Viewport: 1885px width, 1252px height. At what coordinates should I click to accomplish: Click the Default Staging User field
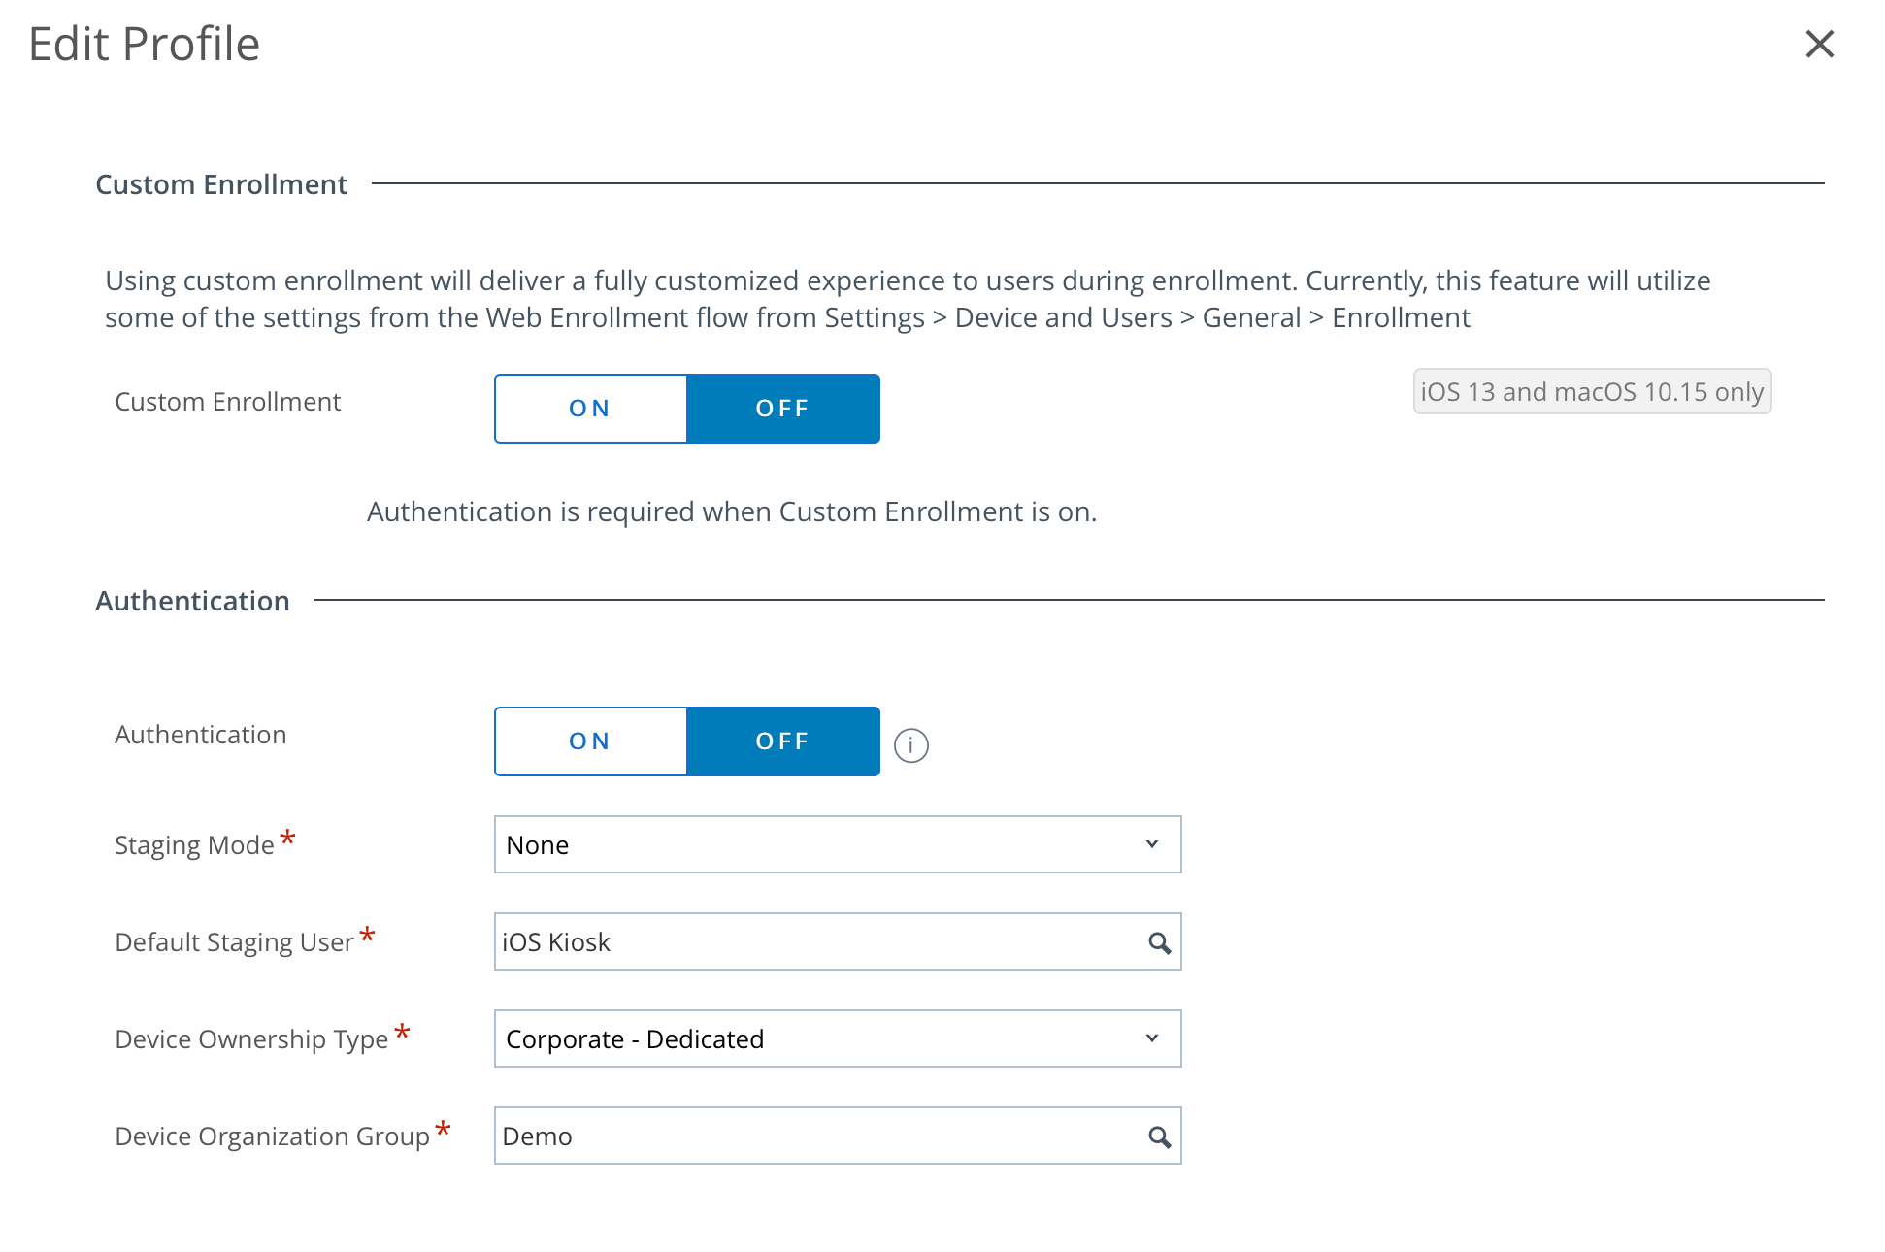click(x=815, y=941)
